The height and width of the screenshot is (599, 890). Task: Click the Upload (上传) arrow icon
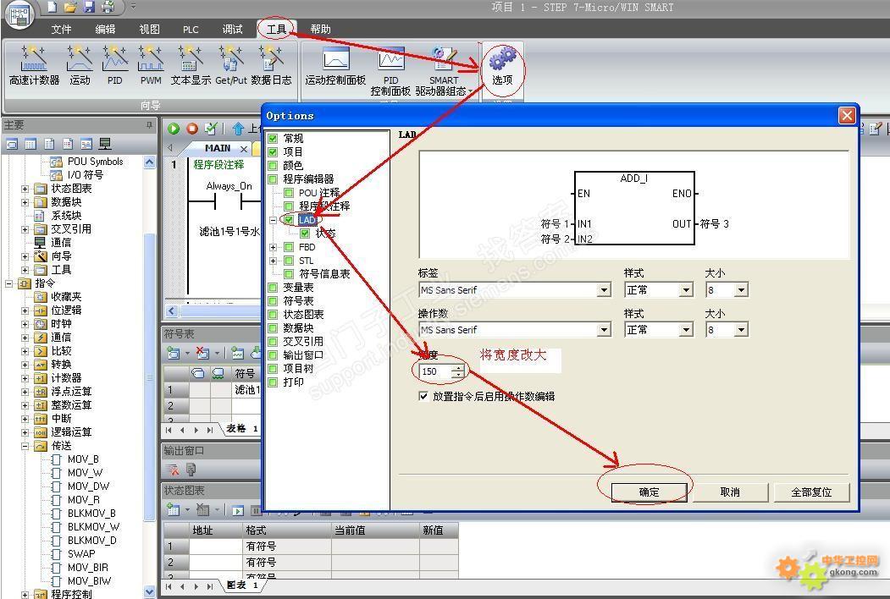coord(239,129)
